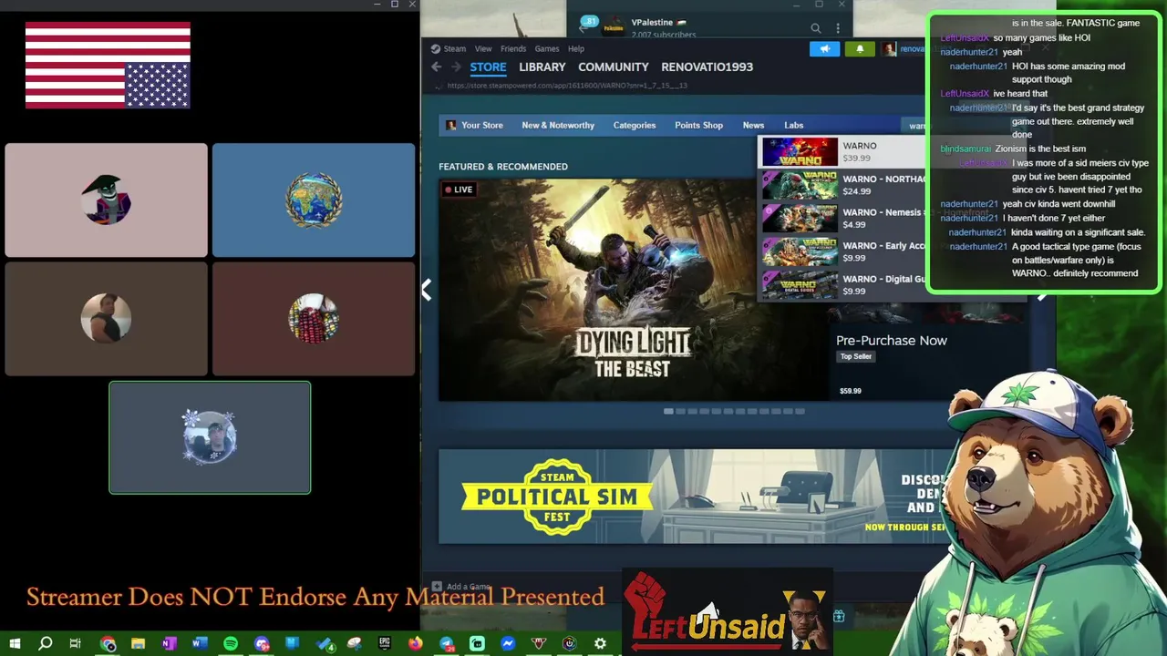Open Telegram's three-dot options menu
This screenshot has height=656, width=1167.
pyautogui.click(x=838, y=28)
